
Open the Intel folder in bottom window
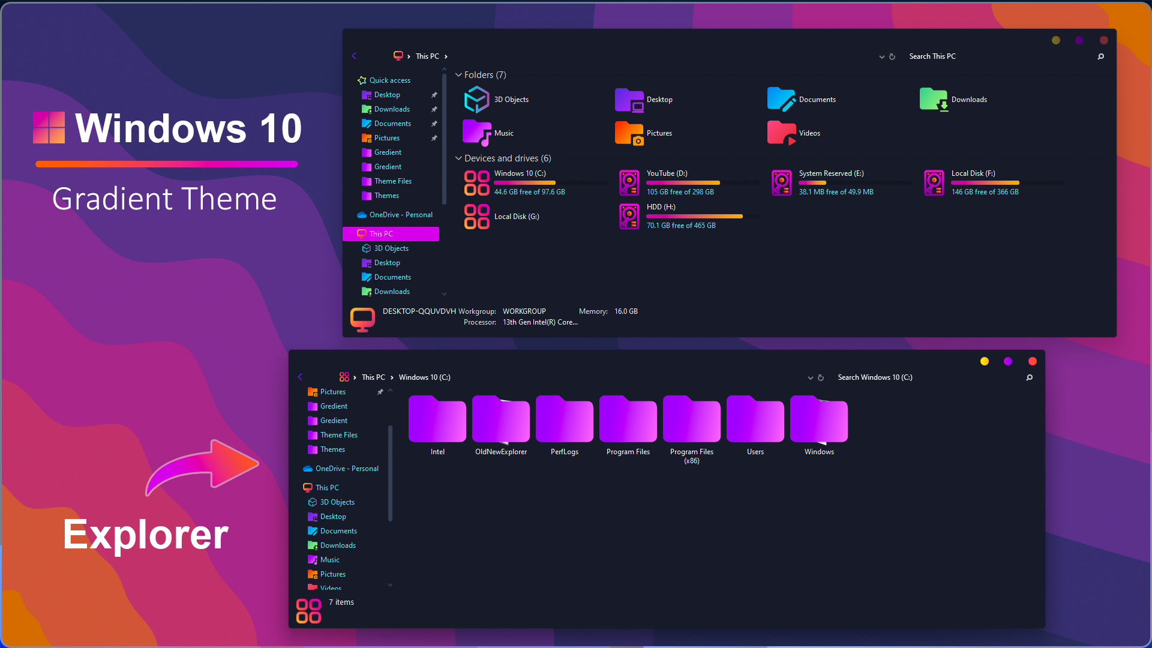[x=437, y=419]
